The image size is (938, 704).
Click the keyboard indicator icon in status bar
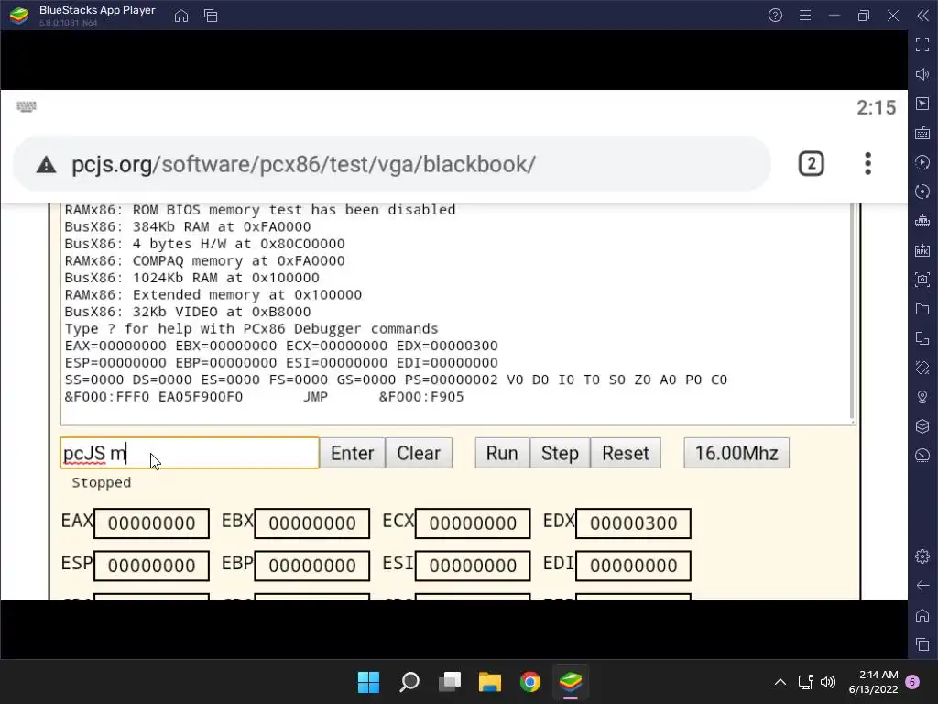pos(27,106)
